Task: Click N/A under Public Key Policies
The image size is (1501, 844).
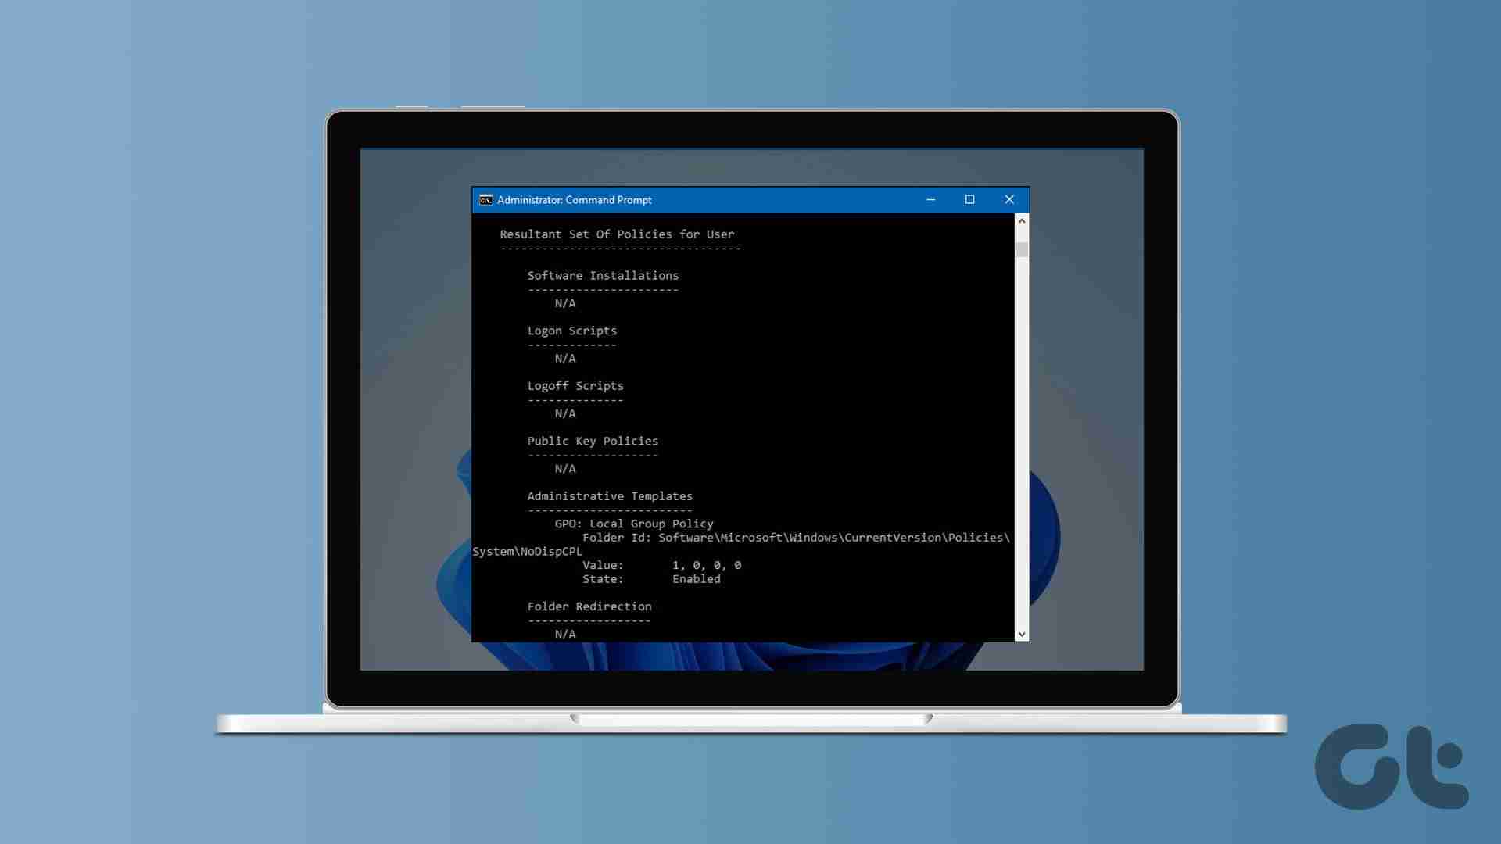Action: click(x=564, y=469)
